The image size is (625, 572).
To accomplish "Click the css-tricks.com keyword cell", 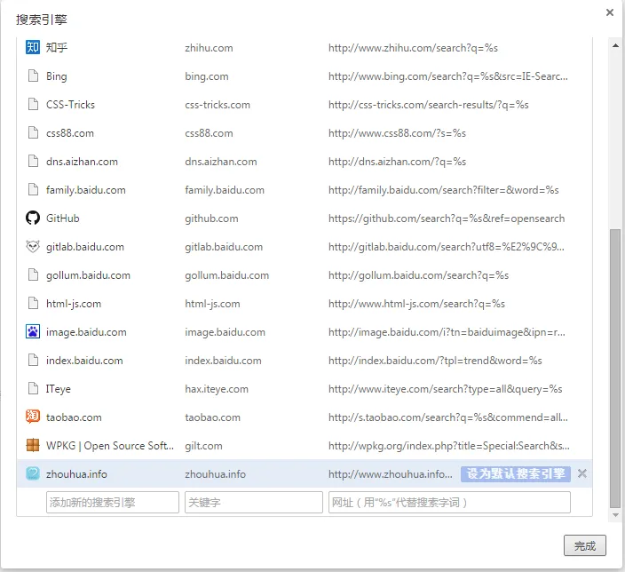I will pyautogui.click(x=218, y=105).
